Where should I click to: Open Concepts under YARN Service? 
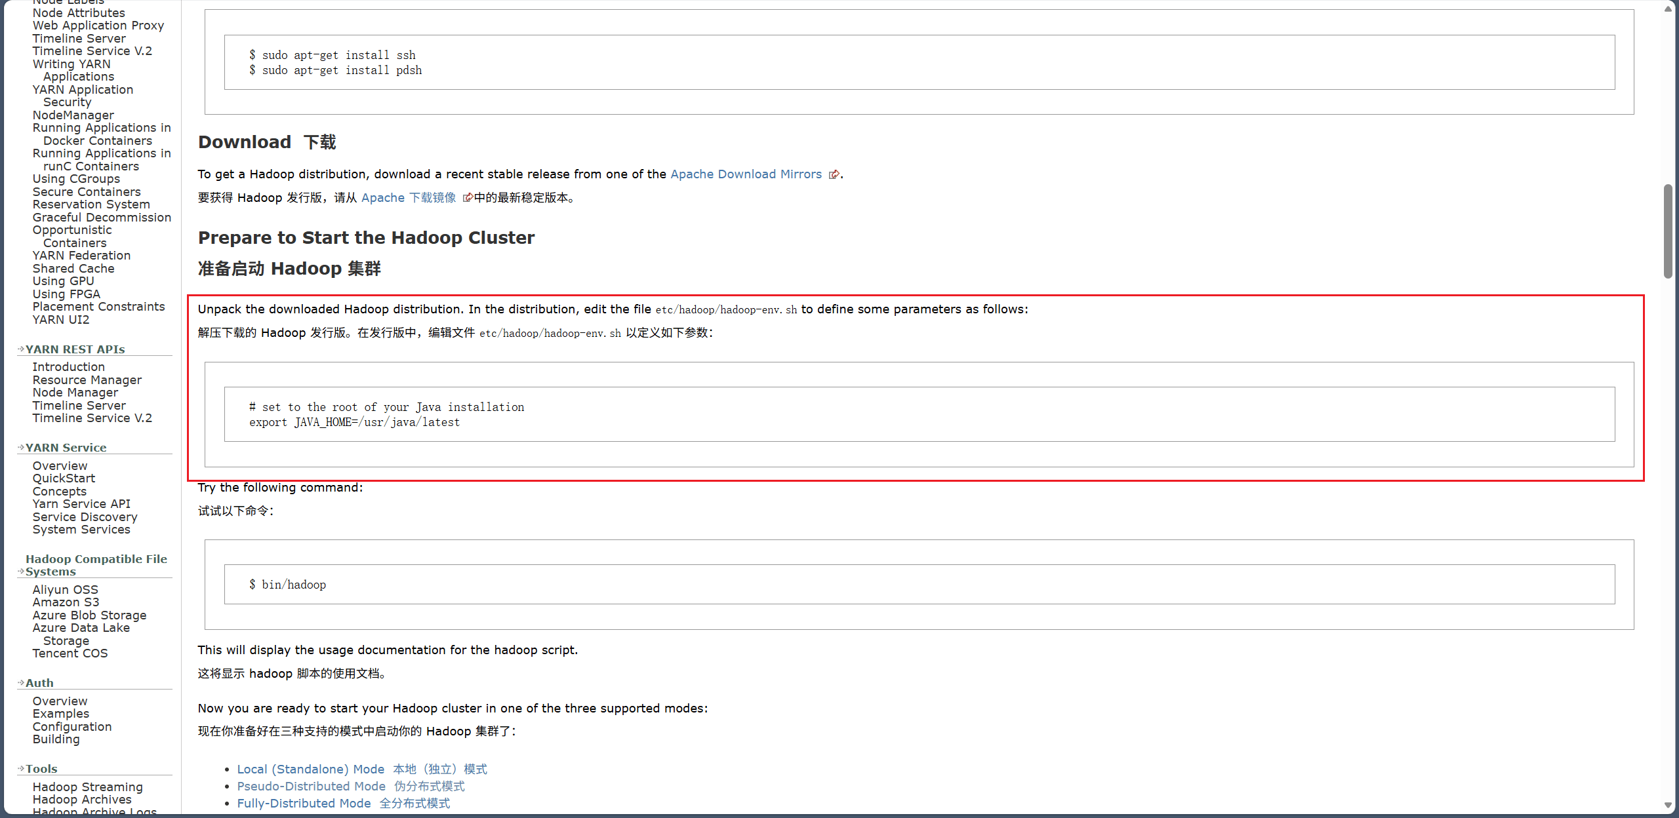click(x=60, y=492)
